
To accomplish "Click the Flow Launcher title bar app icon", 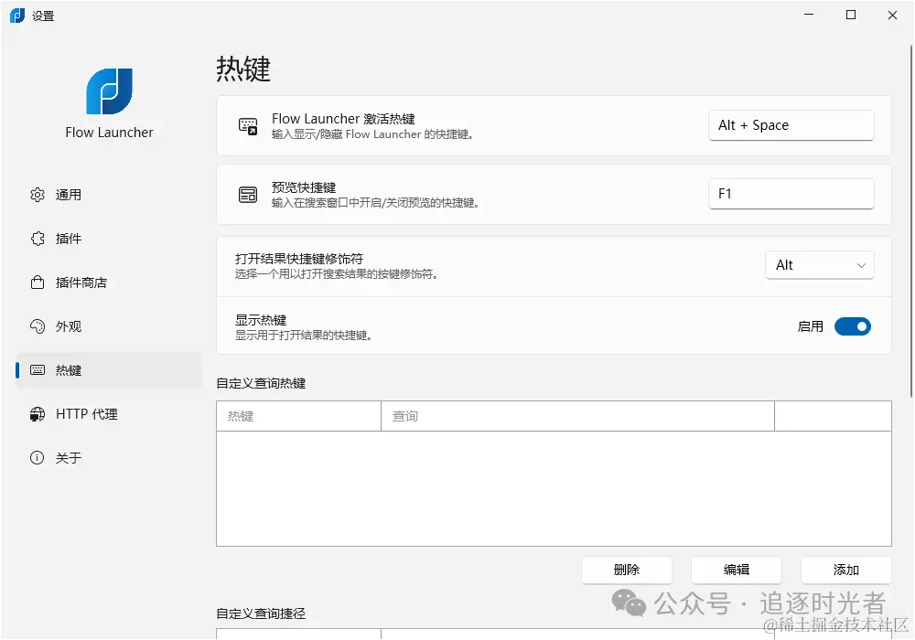I will point(17,16).
